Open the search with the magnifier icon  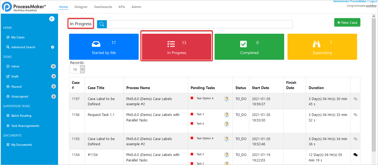[102, 24]
